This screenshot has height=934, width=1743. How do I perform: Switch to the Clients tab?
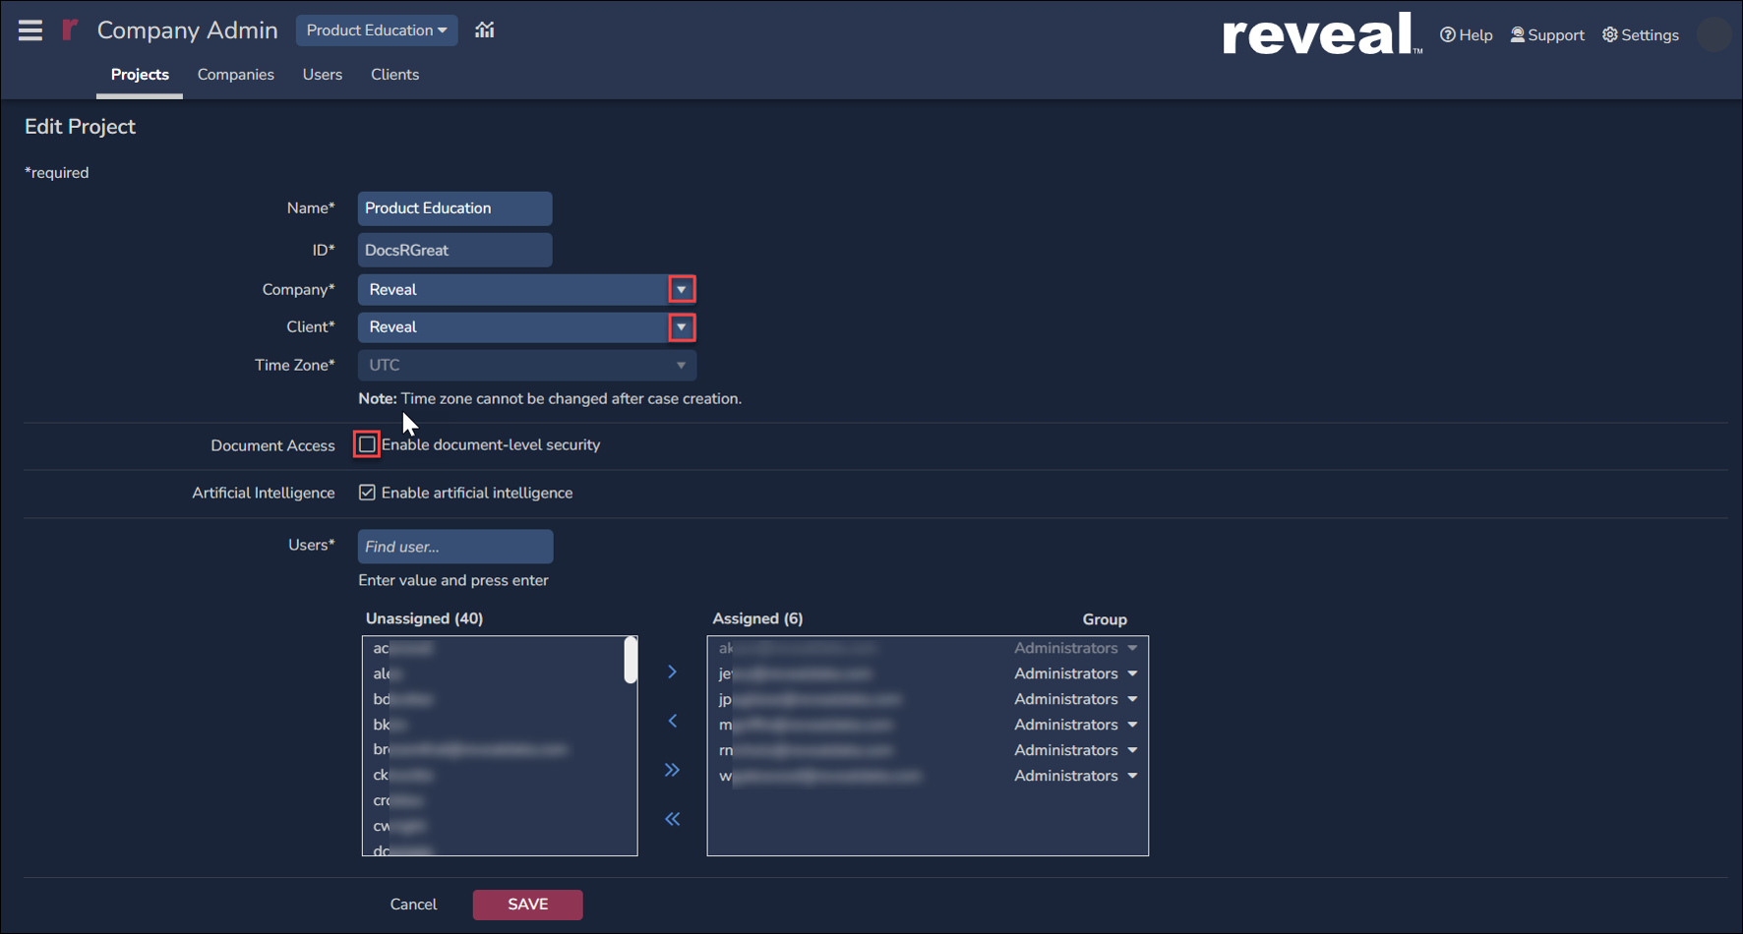click(394, 75)
